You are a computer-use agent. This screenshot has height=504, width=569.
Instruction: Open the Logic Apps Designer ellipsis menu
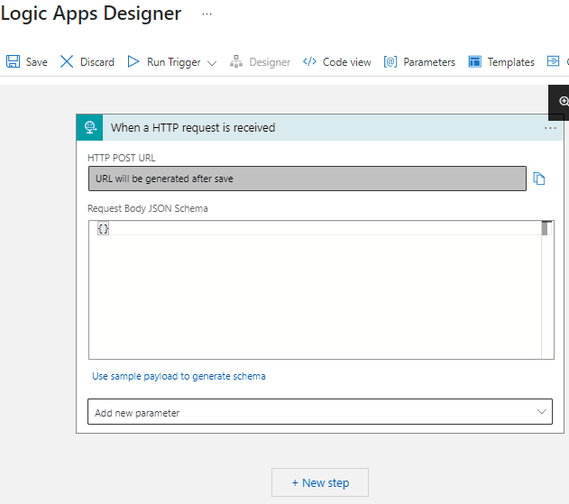tap(206, 14)
